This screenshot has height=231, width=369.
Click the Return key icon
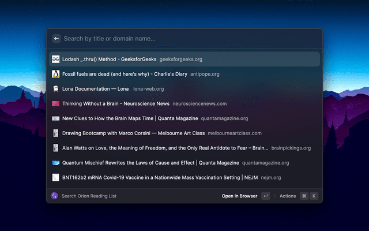[265, 196]
